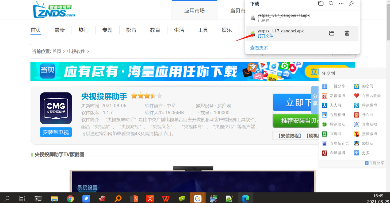Click 首页 breadcrumb link
The height and width of the screenshot is (203, 390).
[x=57, y=52]
